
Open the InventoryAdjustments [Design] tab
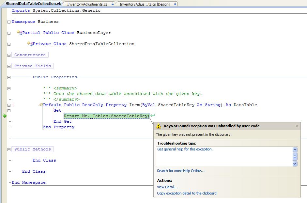pyautogui.click(x=145, y=4)
